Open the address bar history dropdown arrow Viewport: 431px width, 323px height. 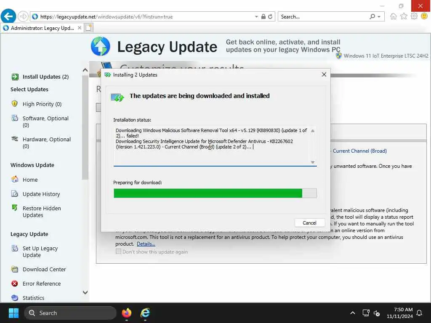click(x=256, y=17)
